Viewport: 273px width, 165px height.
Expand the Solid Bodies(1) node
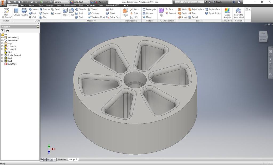tap(2, 37)
